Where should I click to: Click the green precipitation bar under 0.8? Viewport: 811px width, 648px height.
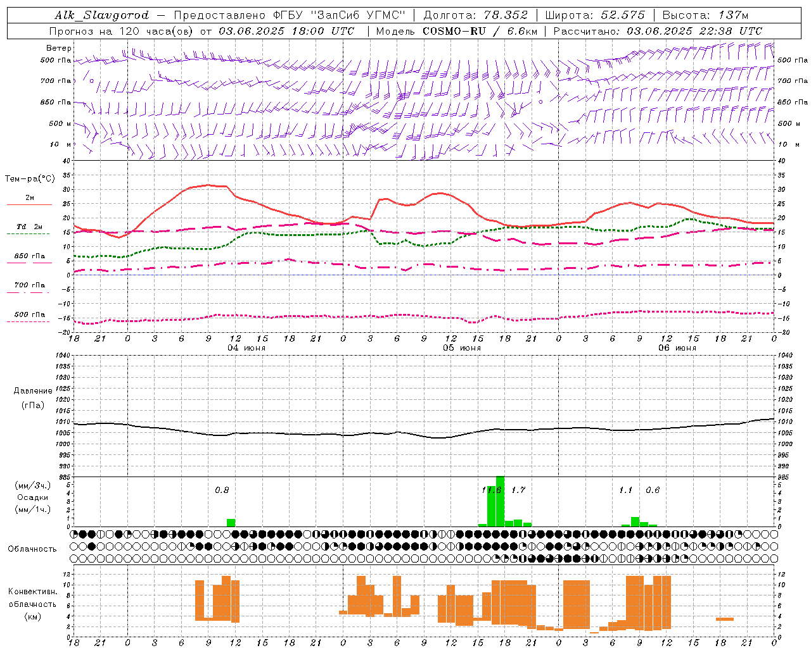coord(231,523)
